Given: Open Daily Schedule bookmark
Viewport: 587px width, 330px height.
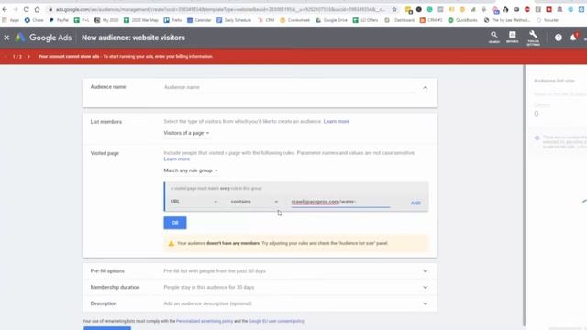Looking at the screenshot, I should pyautogui.click(x=234, y=20).
